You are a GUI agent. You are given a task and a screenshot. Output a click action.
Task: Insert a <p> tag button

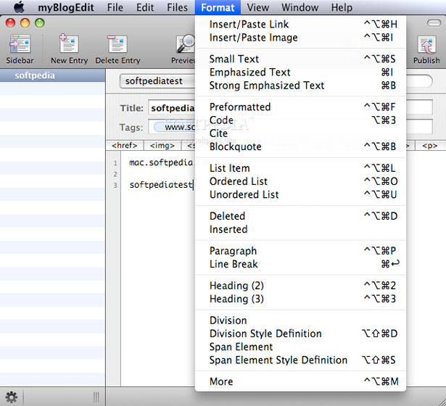pyautogui.click(x=430, y=146)
